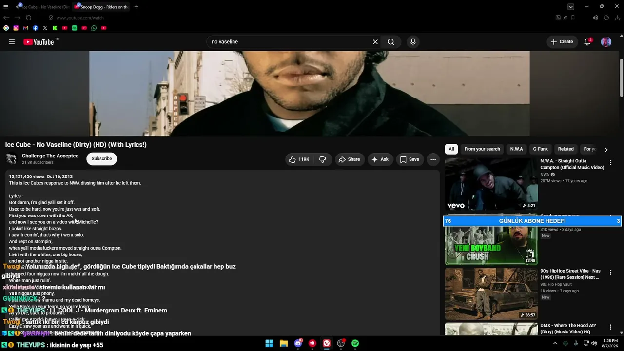Viewport: 624px width, 351px height.
Task: Open YouTube notifications bell
Action: point(587,42)
